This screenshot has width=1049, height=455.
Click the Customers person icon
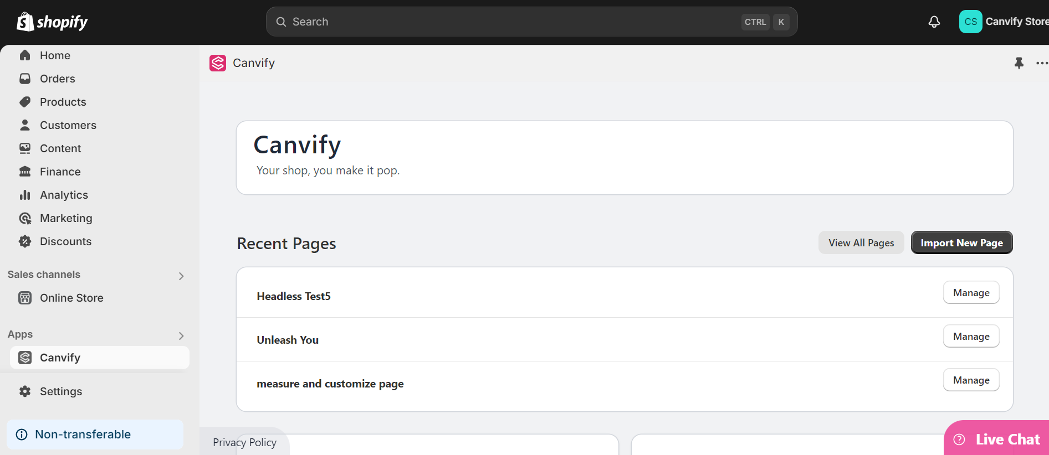(x=25, y=125)
